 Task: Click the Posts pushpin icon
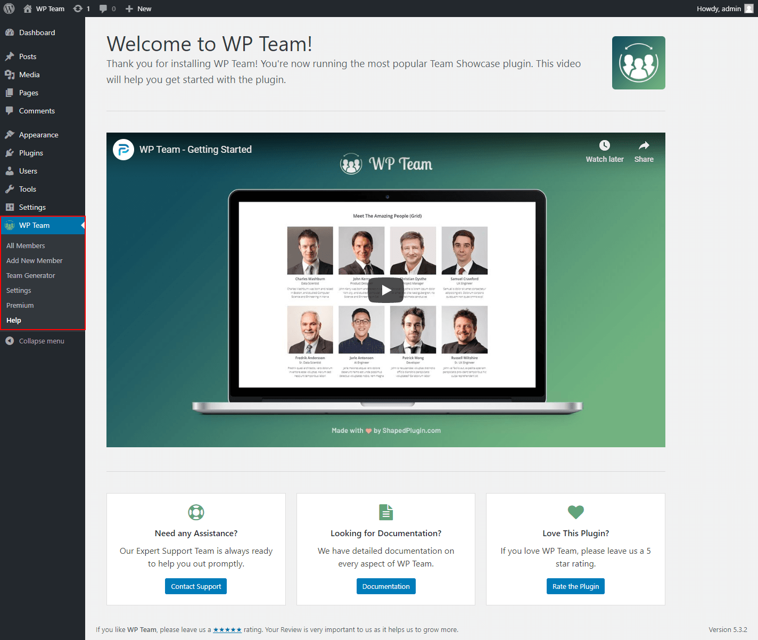pyautogui.click(x=10, y=56)
